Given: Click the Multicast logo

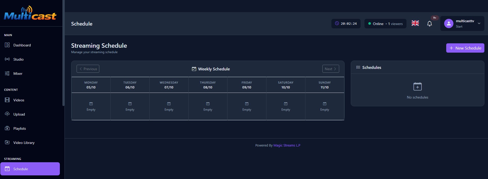Looking at the screenshot, I should click(30, 13).
